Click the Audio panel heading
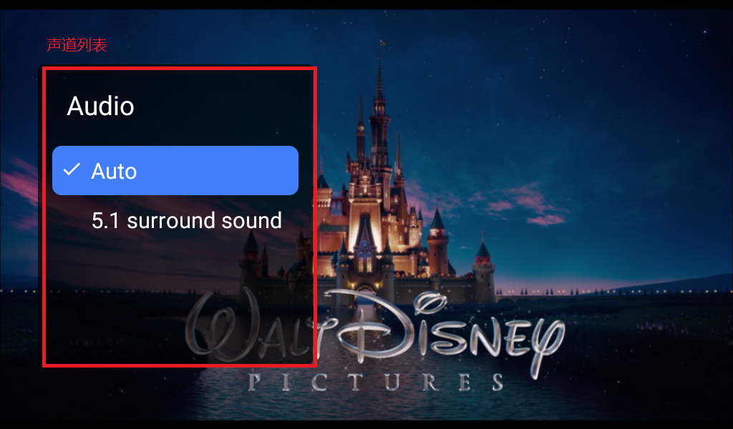The image size is (733, 429). [100, 106]
